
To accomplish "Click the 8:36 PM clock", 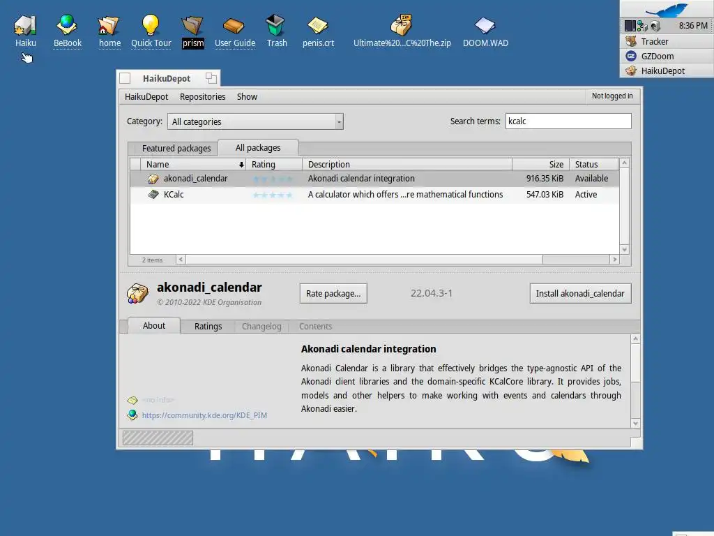I will pyautogui.click(x=692, y=26).
